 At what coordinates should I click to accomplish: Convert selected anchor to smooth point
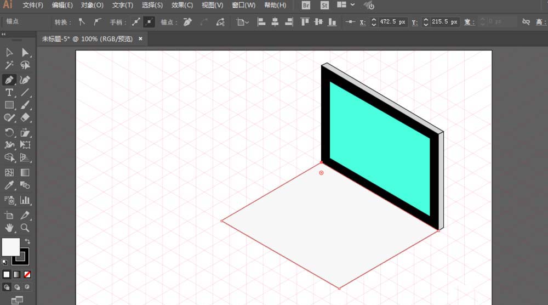click(97, 22)
